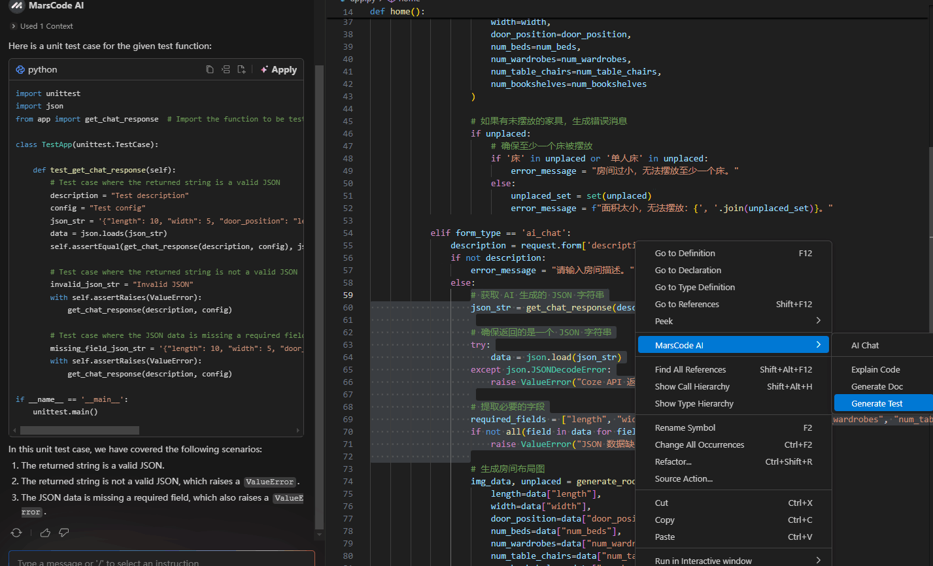
Task: Insert code at cursor icon in code block
Action: tap(226, 69)
